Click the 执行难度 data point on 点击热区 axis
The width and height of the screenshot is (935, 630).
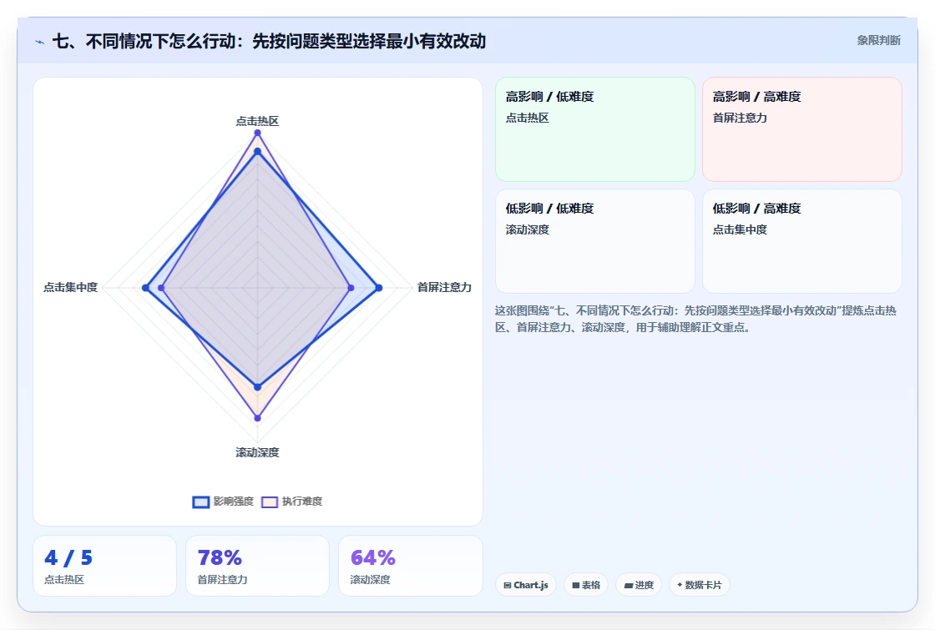(258, 133)
